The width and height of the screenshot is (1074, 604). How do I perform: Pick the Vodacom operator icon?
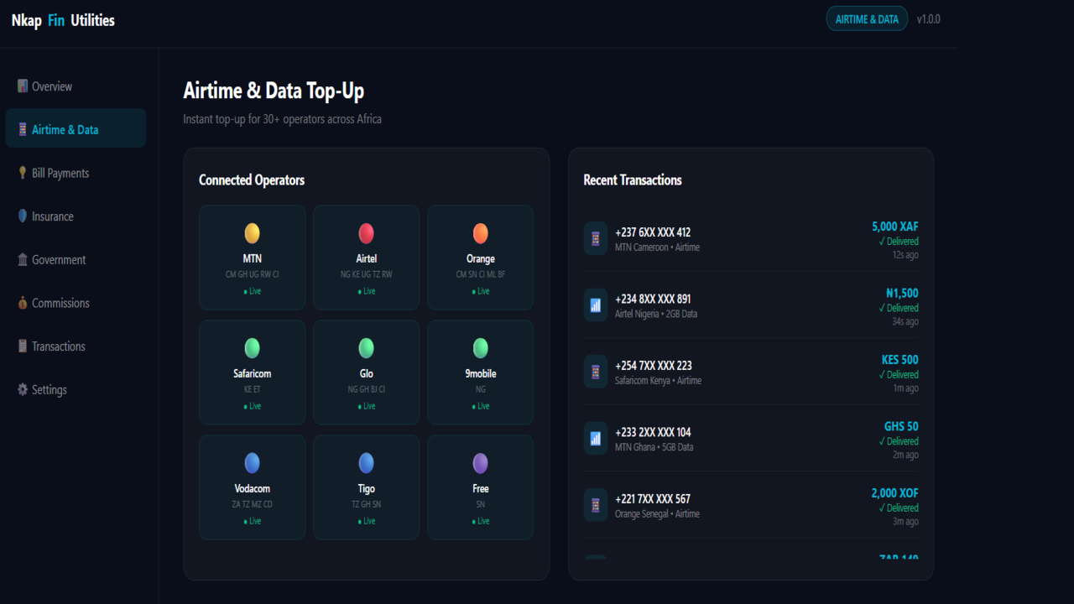click(252, 463)
